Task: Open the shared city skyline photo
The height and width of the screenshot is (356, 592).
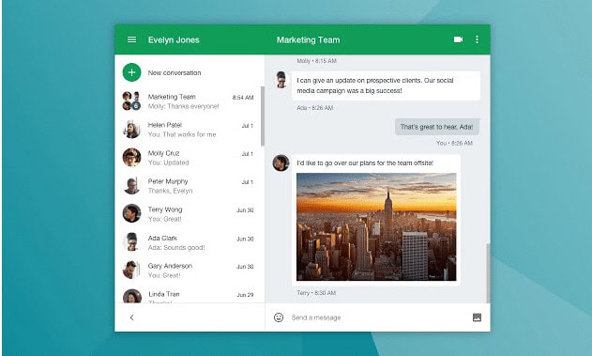Action: (x=376, y=226)
